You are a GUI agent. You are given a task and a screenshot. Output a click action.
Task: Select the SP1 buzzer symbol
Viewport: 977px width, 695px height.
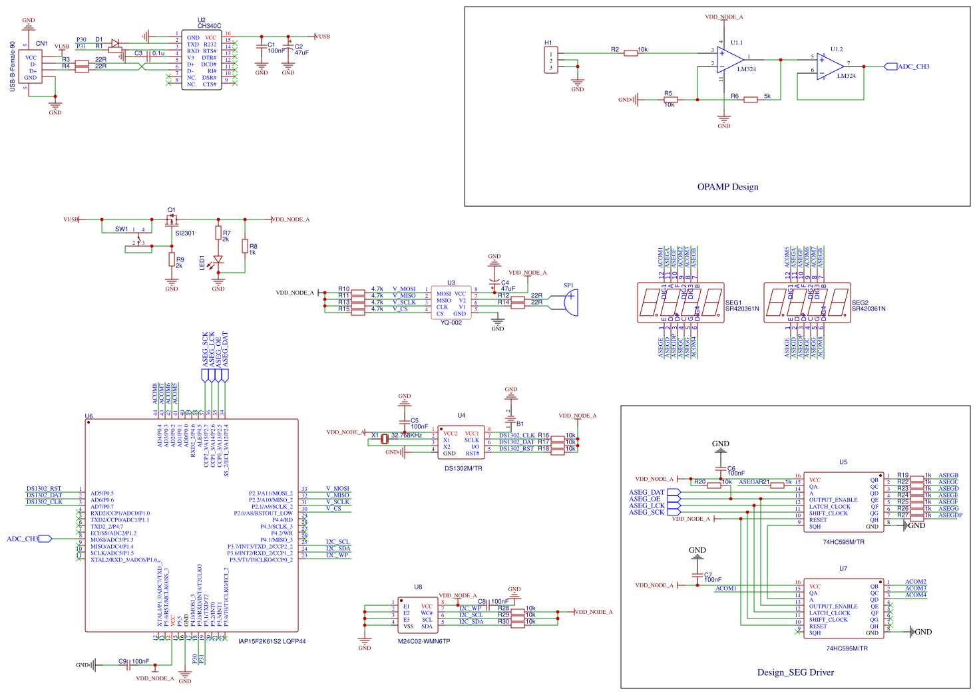point(571,303)
